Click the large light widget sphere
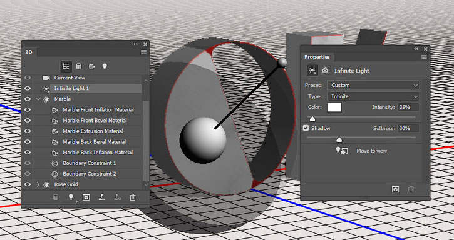Screen dimensions: 454x240 click(203, 140)
